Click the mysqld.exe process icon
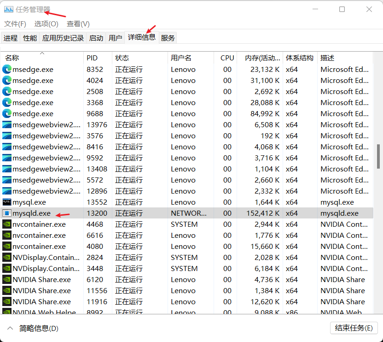 (7, 213)
